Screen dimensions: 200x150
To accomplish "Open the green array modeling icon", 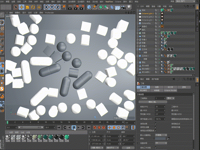I will tap(106, 7).
